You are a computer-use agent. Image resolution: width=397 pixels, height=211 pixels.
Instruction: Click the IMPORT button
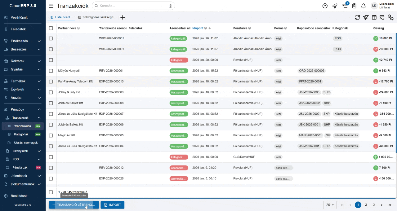pos(112,205)
